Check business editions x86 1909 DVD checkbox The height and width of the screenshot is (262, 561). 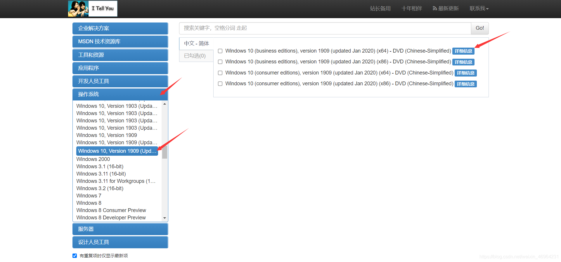tap(220, 62)
